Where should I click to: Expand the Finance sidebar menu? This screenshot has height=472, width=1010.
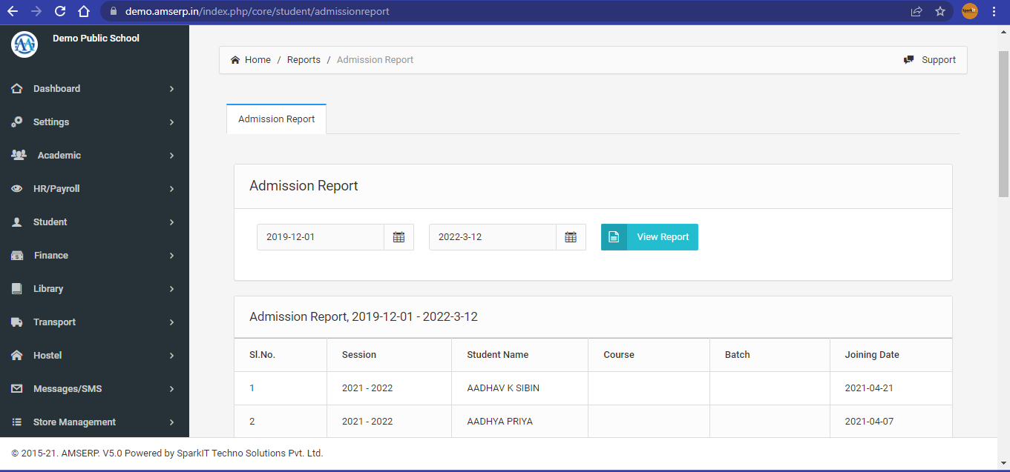(173, 255)
